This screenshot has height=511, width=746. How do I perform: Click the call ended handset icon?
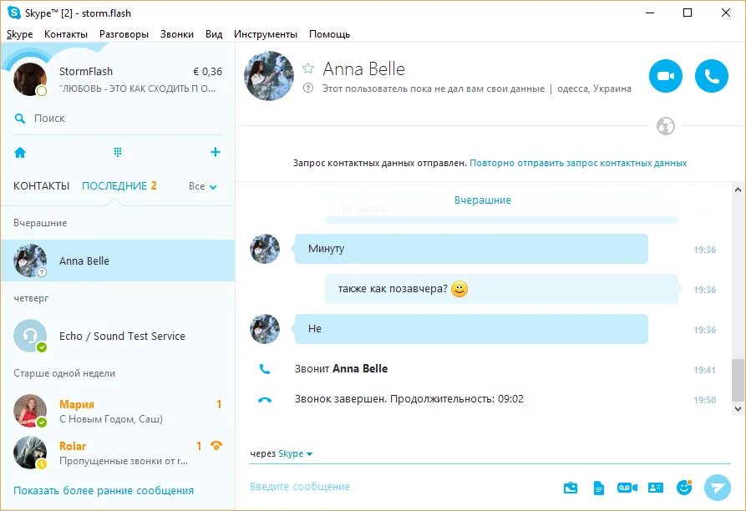click(265, 400)
